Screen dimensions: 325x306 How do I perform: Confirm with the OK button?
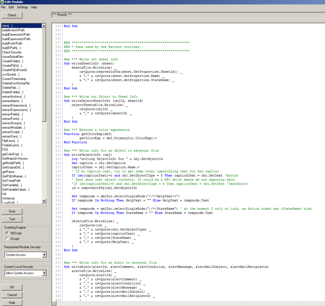click(x=12, y=287)
